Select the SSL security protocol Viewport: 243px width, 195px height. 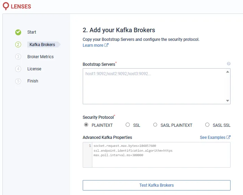coord(127,125)
